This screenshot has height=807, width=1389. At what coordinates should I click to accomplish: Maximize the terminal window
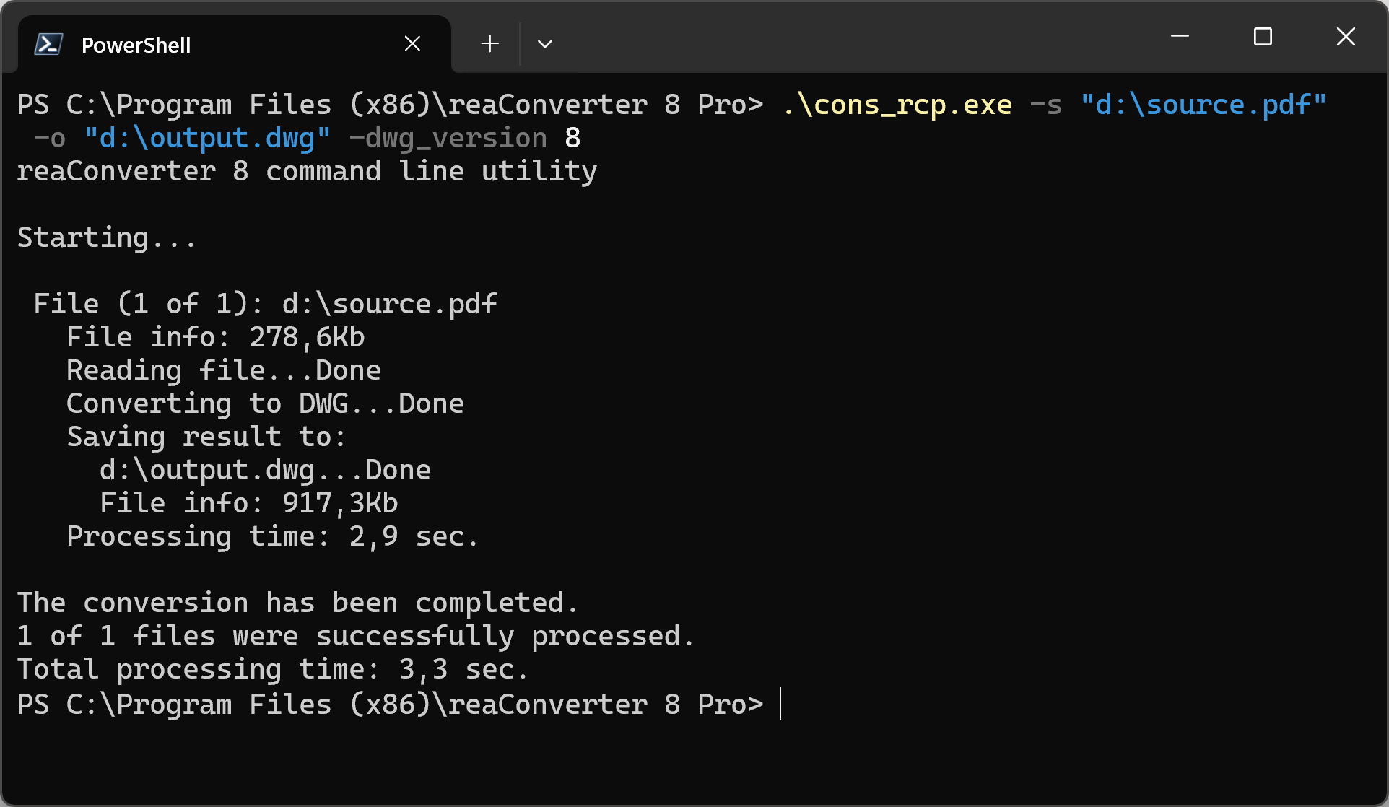coord(1263,36)
